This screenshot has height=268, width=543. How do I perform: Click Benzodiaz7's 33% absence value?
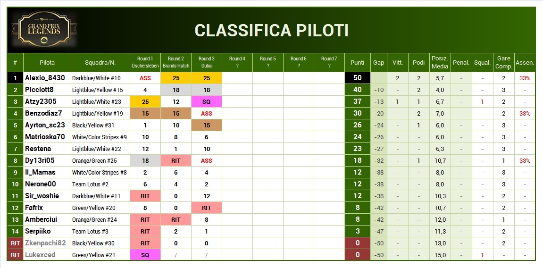point(525,114)
